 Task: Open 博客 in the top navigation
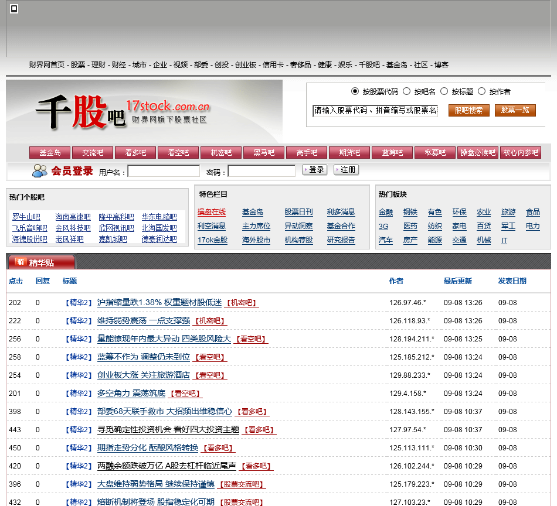pos(441,64)
